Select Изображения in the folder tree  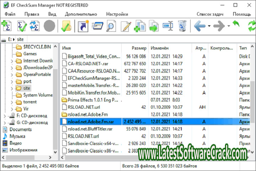point(20,150)
